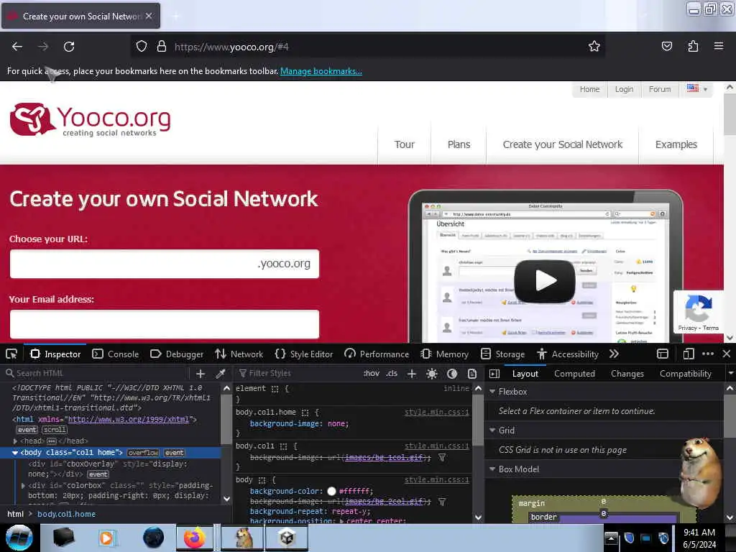Open Create your Social Network page
Viewport: 736px width, 552px height.
(563, 144)
